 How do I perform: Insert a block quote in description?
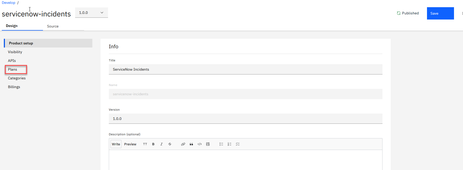191,144
